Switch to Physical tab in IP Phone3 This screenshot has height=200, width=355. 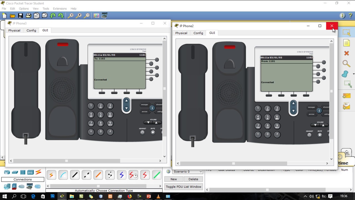(14, 31)
